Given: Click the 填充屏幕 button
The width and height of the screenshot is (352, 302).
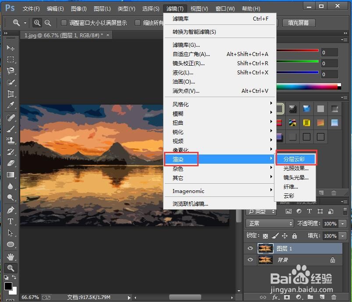Looking at the screenshot, I should pos(298,23).
